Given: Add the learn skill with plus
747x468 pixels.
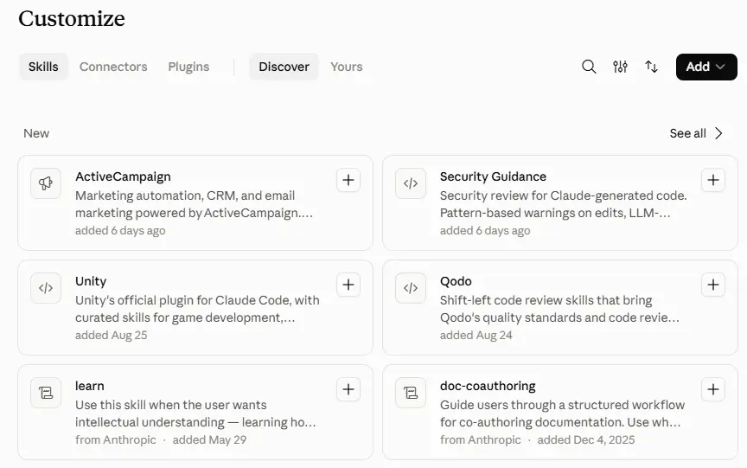Looking at the screenshot, I should click(348, 389).
